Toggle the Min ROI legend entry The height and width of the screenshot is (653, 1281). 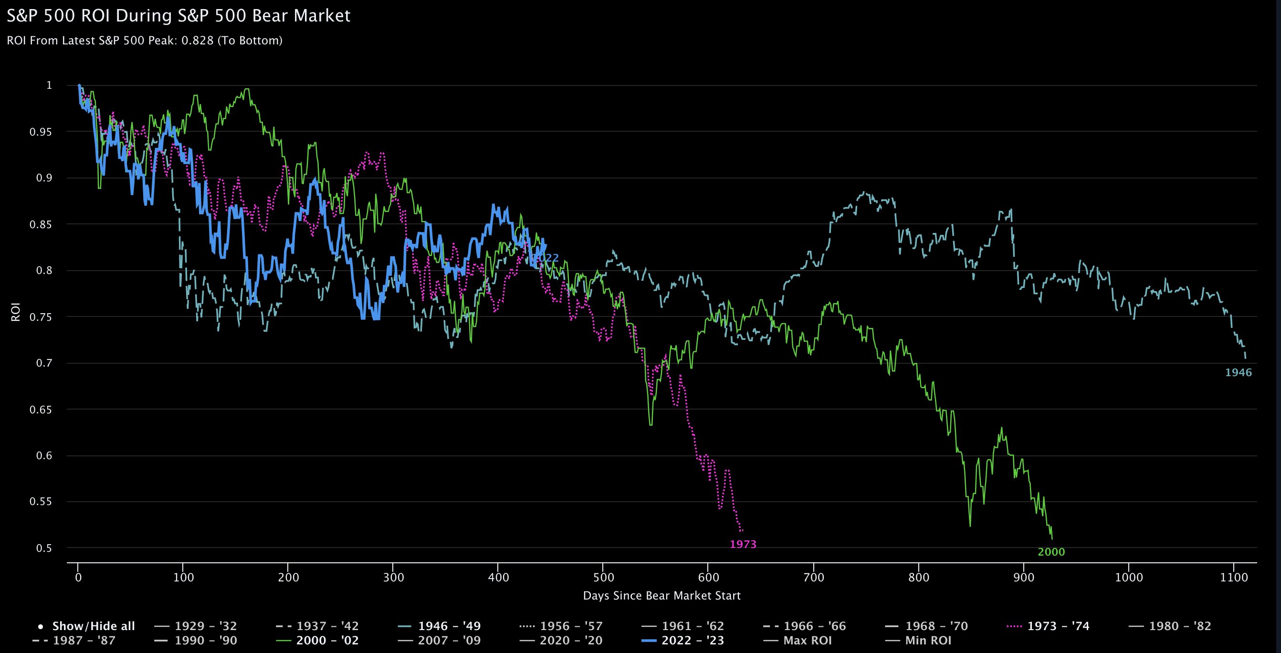click(x=918, y=641)
